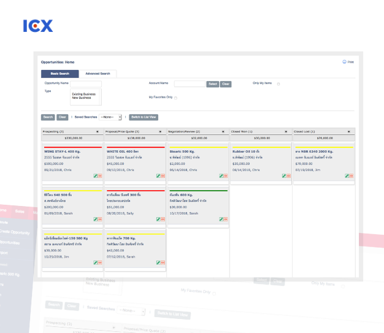
Task: Click edit icon on Rubber Oil 10 card
Action: coord(283,176)
